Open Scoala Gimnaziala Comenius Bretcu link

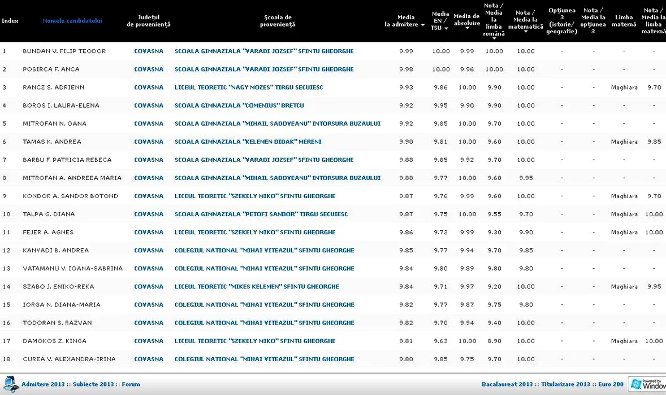239,106
